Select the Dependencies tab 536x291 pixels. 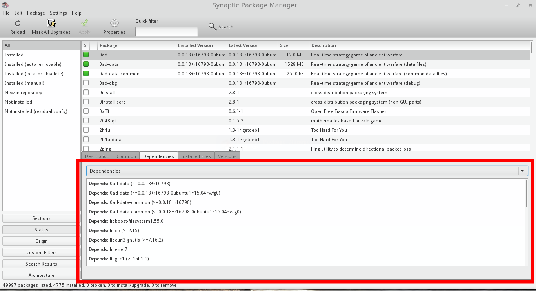point(158,156)
